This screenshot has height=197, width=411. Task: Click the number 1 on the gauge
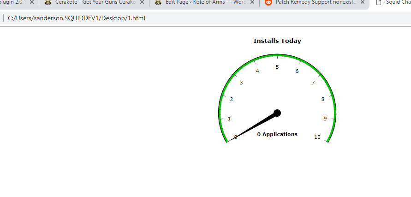(229, 119)
